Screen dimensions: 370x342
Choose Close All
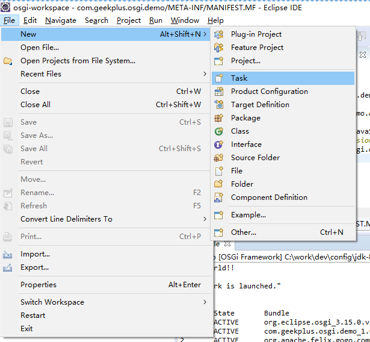pyautogui.click(x=105, y=105)
